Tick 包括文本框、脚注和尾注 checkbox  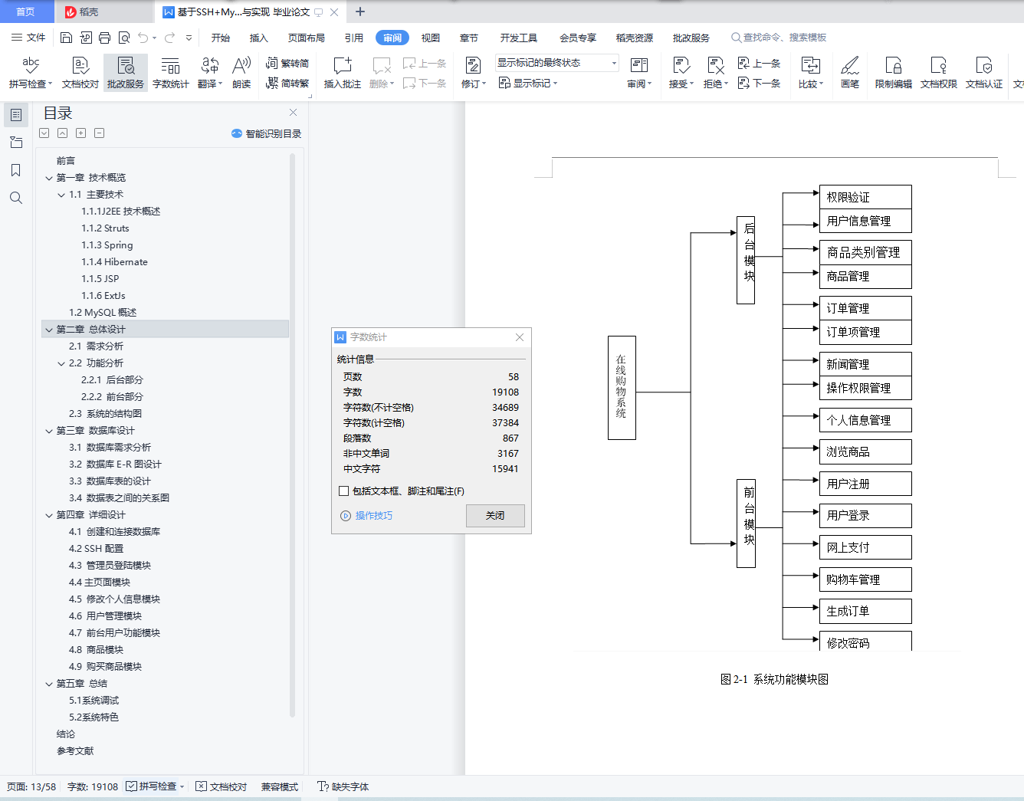pyautogui.click(x=344, y=491)
